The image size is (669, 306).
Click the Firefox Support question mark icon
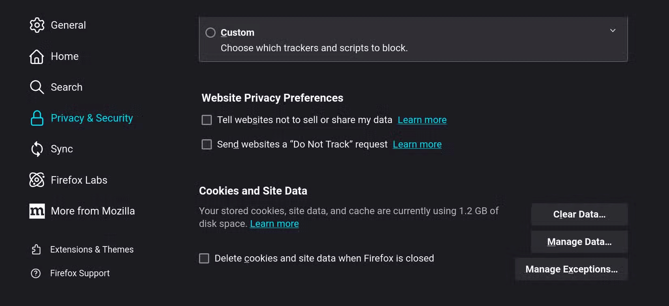pyautogui.click(x=36, y=273)
